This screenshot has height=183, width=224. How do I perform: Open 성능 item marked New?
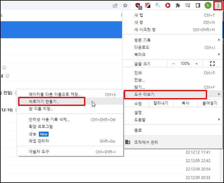click(x=70, y=134)
